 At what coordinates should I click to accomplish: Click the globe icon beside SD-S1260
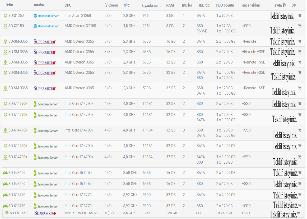pos(5,16)
